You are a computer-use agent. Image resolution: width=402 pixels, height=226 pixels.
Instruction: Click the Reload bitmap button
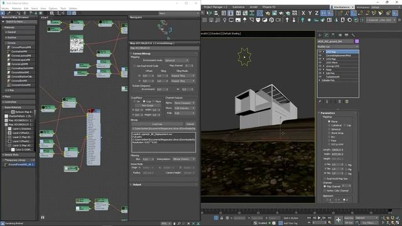[x=190, y=124]
